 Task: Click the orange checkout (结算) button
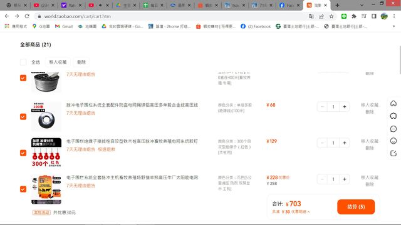point(356,207)
